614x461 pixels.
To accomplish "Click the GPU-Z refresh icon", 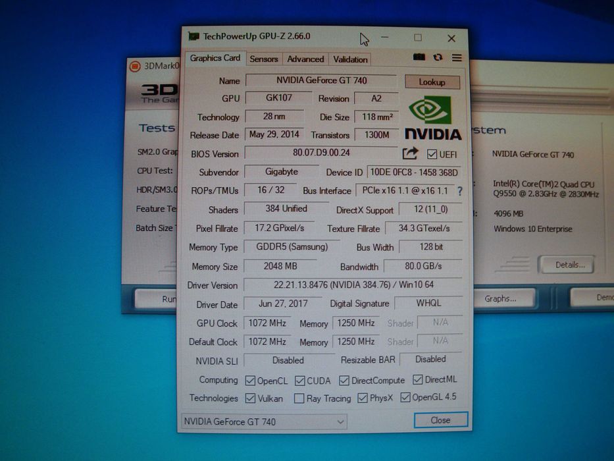I will click(x=438, y=58).
